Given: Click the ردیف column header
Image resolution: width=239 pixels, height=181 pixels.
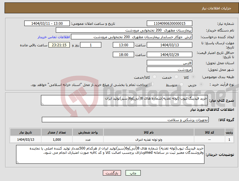Looking at the screenshot, I should (229, 132).
